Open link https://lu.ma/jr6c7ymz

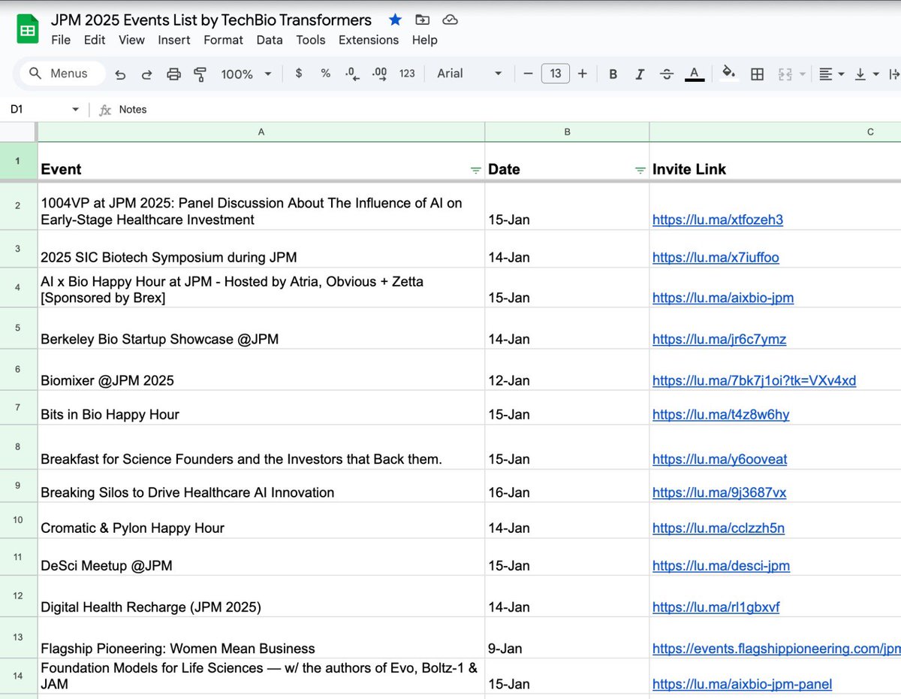tap(719, 339)
